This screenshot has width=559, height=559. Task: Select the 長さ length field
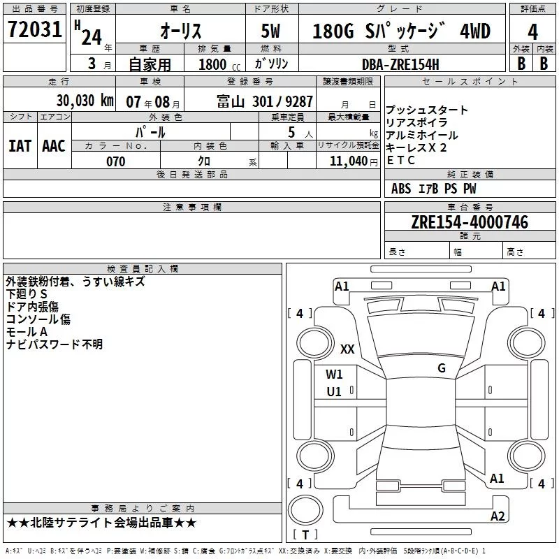416,252
